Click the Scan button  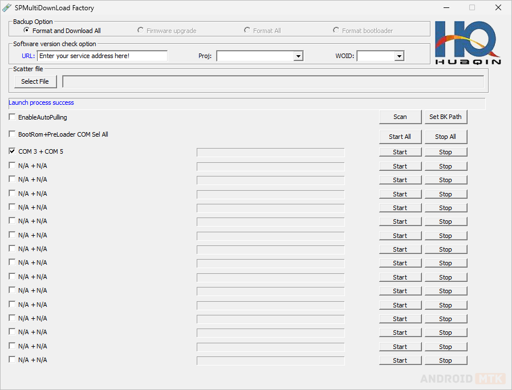[x=400, y=117]
